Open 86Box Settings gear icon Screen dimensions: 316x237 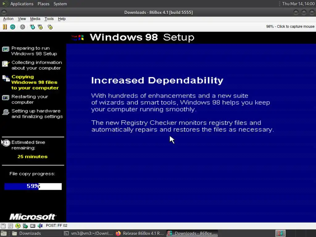(50, 27)
